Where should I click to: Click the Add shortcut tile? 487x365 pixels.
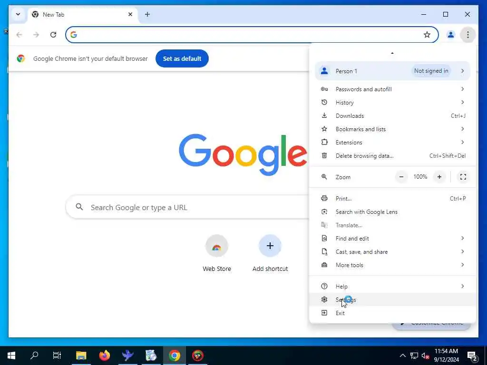click(270, 254)
